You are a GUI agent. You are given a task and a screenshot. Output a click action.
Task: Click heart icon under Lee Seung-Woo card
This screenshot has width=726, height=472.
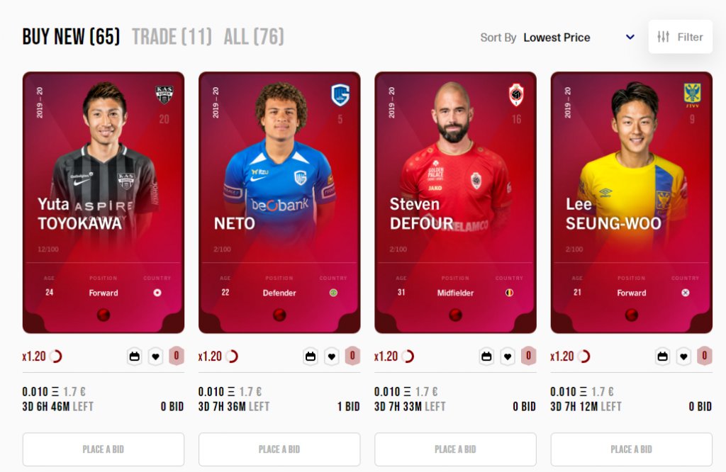684,356
